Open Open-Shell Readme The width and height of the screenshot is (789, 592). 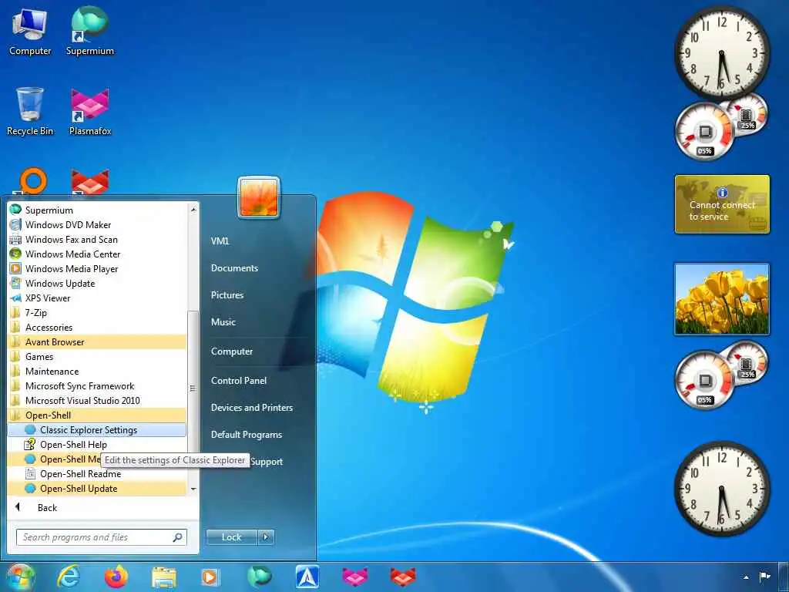pos(97,474)
